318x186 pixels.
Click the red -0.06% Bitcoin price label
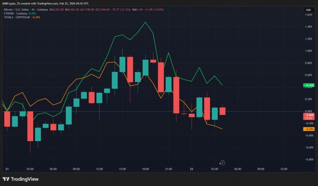[x=309, y=115]
